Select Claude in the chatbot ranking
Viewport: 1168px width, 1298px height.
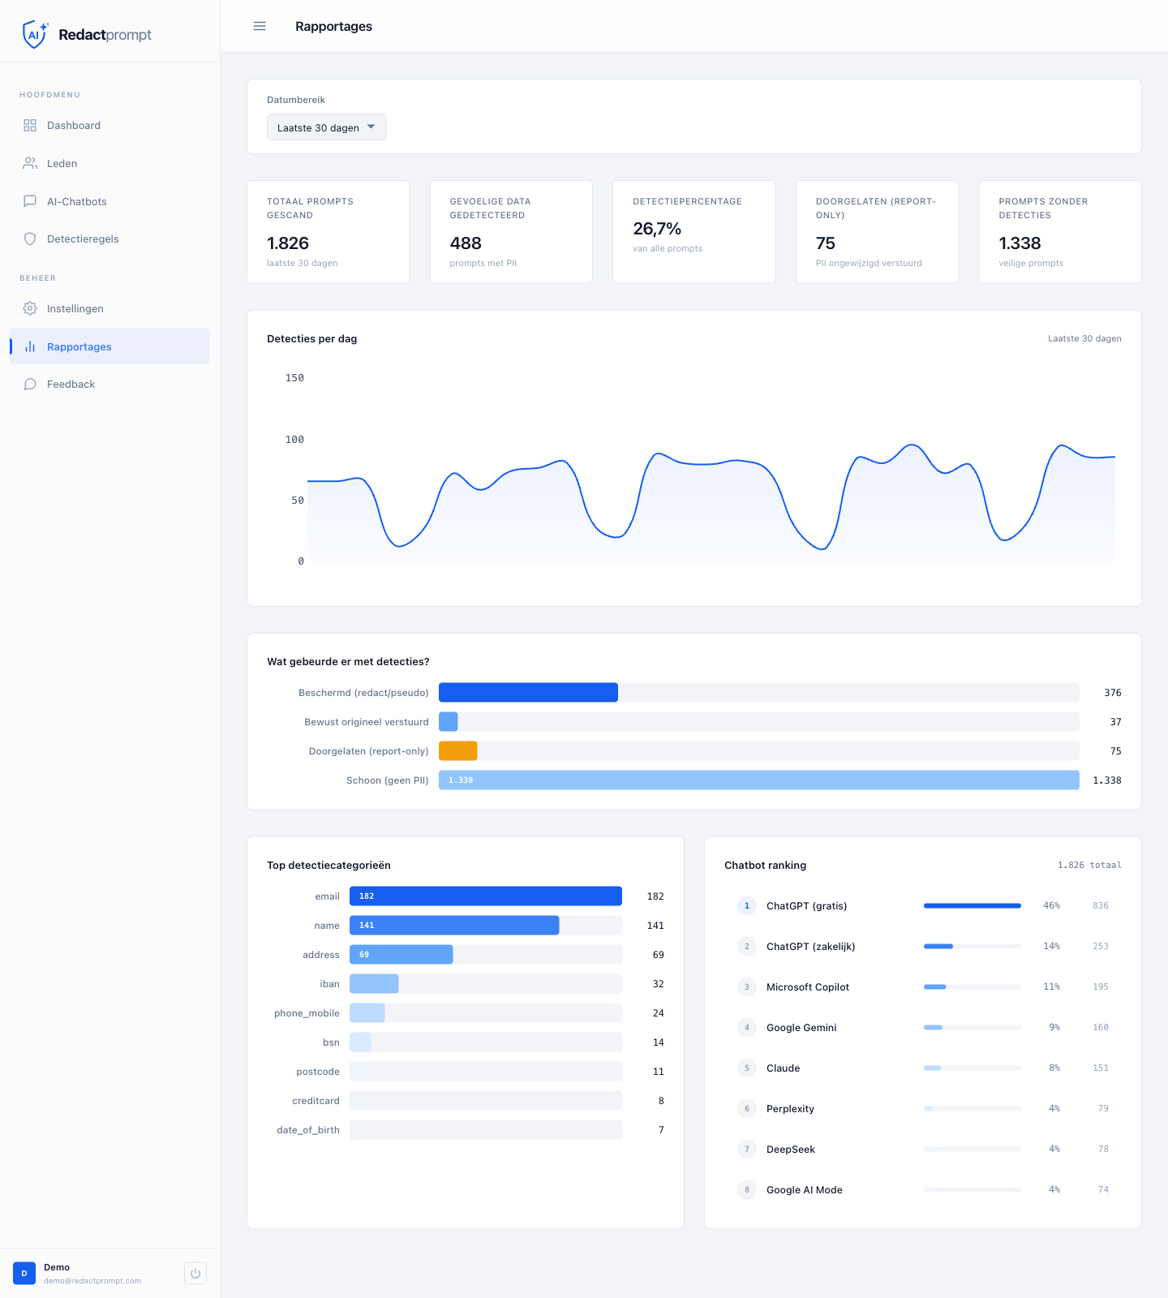coord(923,1068)
